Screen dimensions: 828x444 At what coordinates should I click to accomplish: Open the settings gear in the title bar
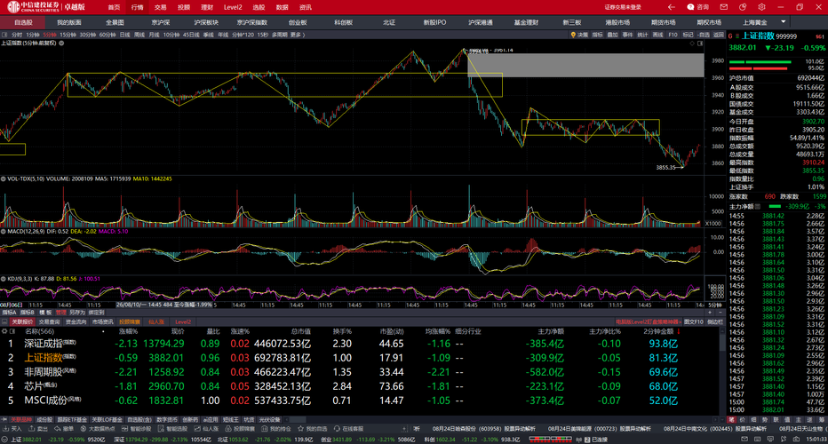click(x=761, y=7)
